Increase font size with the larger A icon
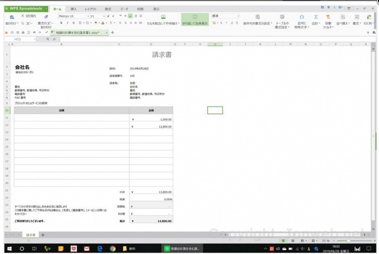The image size is (379, 254). click(x=108, y=16)
